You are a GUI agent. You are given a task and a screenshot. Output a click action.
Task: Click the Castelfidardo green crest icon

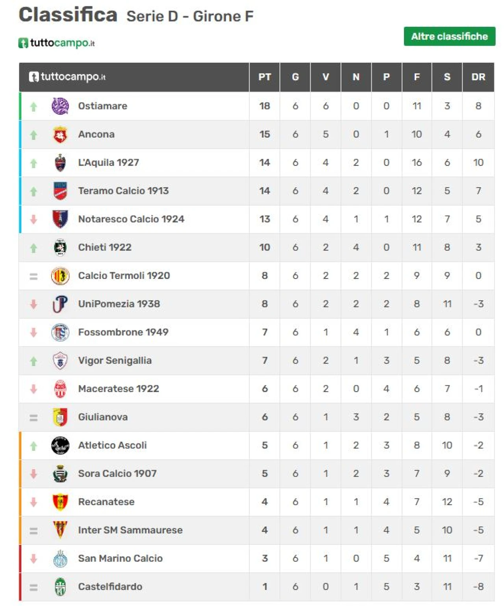coord(60,587)
